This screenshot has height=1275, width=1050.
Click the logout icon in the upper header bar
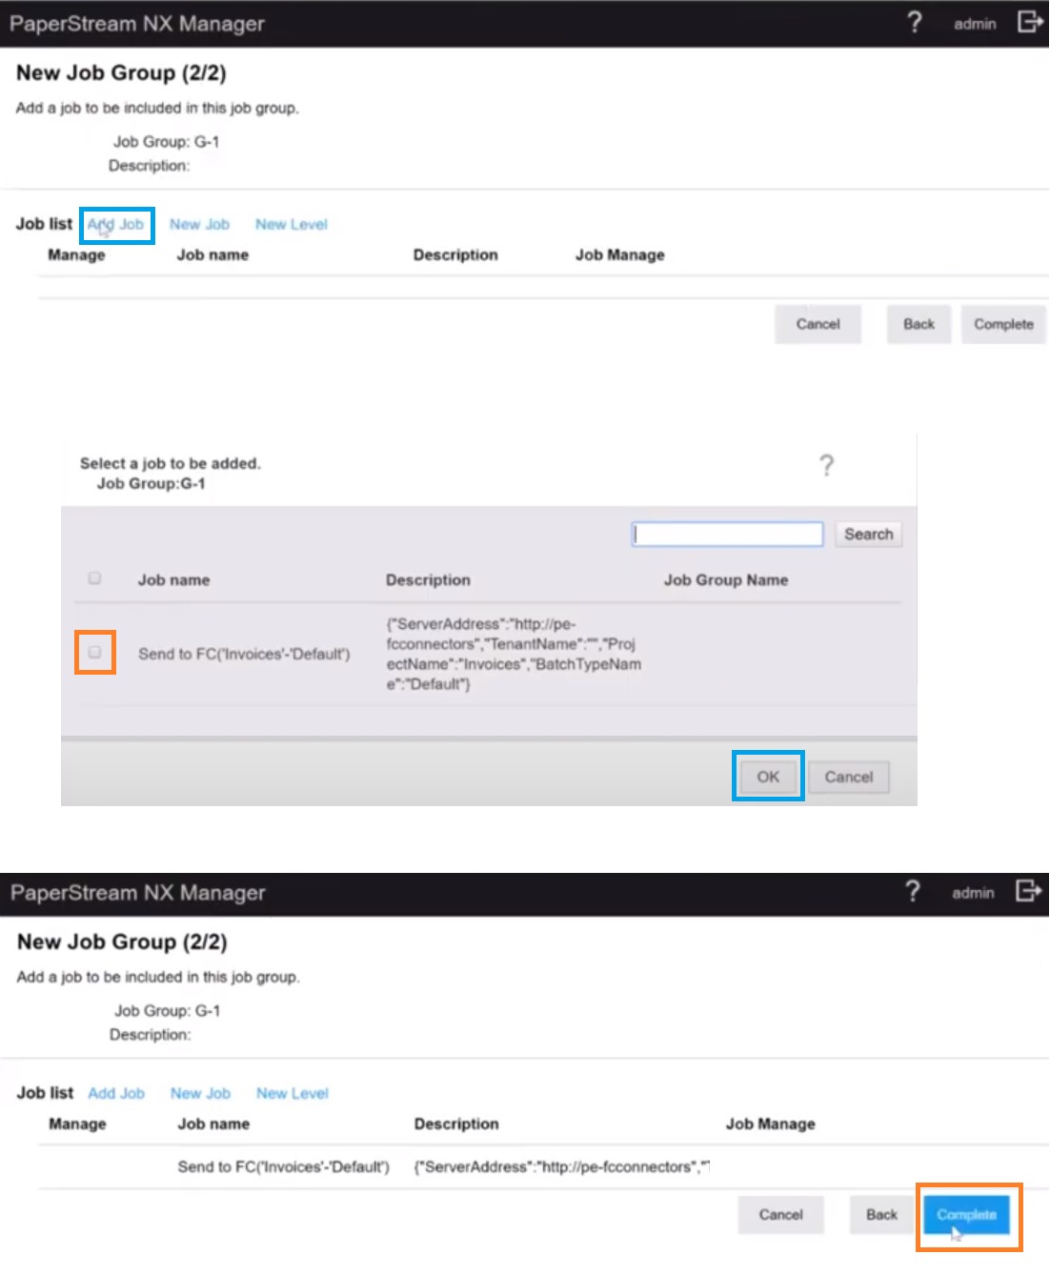pos(1029,22)
